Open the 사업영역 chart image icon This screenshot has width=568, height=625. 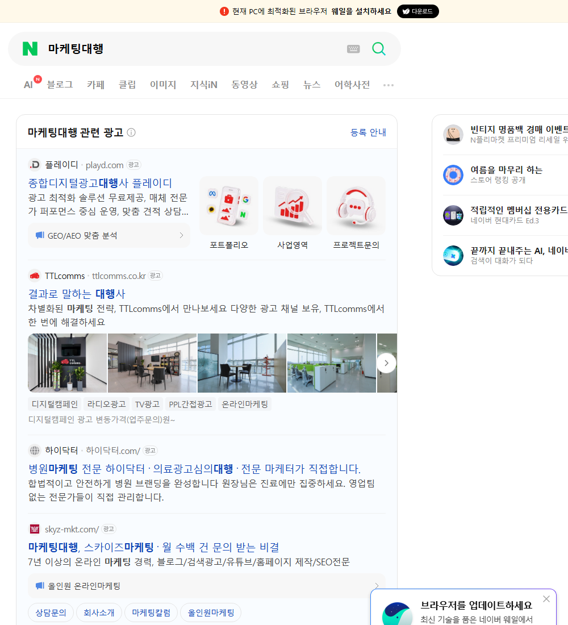(x=293, y=206)
